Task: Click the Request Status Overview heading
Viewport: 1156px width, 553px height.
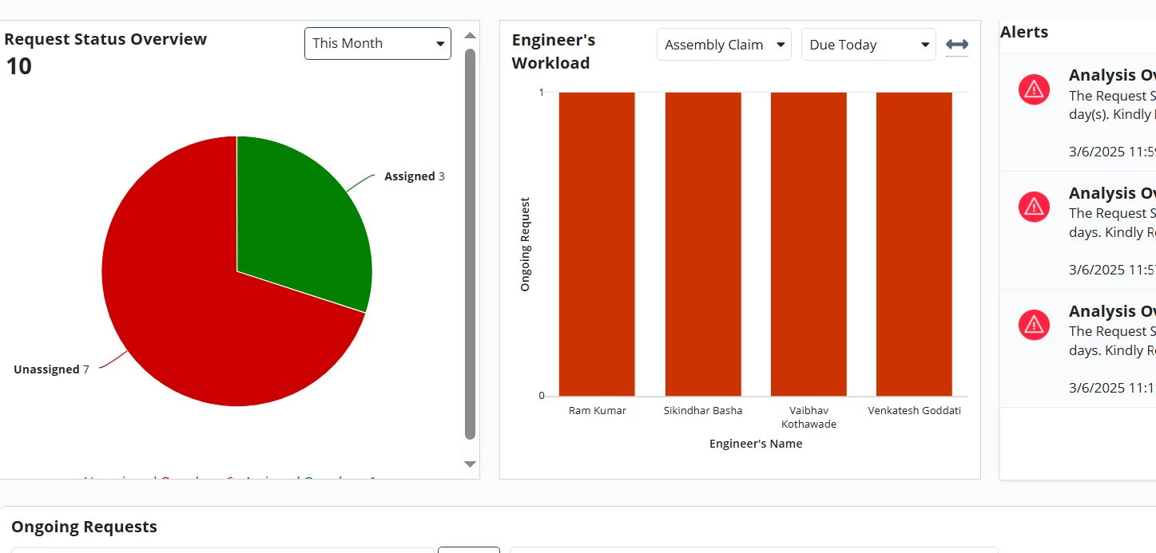Action: tap(105, 39)
